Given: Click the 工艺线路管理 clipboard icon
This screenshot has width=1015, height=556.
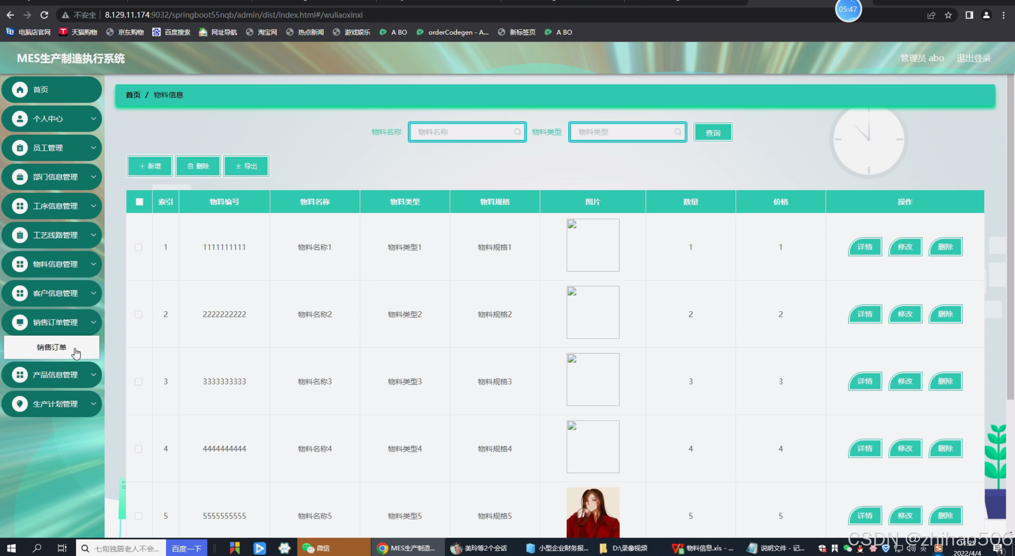Looking at the screenshot, I should 20,235.
